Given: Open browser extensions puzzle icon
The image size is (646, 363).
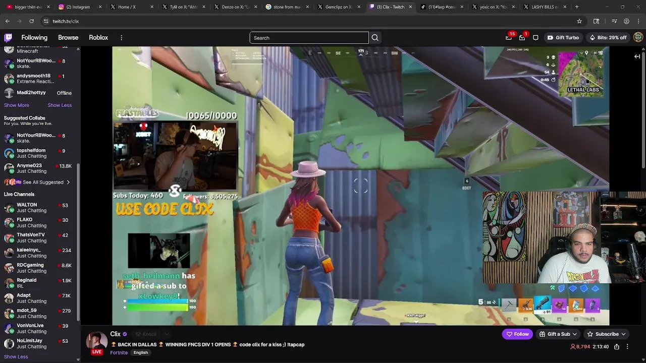Looking at the screenshot, I should click(x=596, y=21).
